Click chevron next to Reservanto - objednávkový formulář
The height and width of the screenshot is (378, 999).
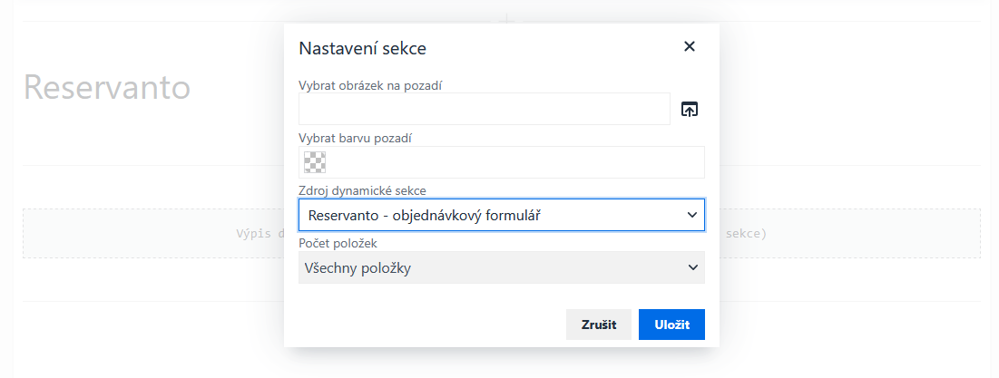[x=693, y=215]
